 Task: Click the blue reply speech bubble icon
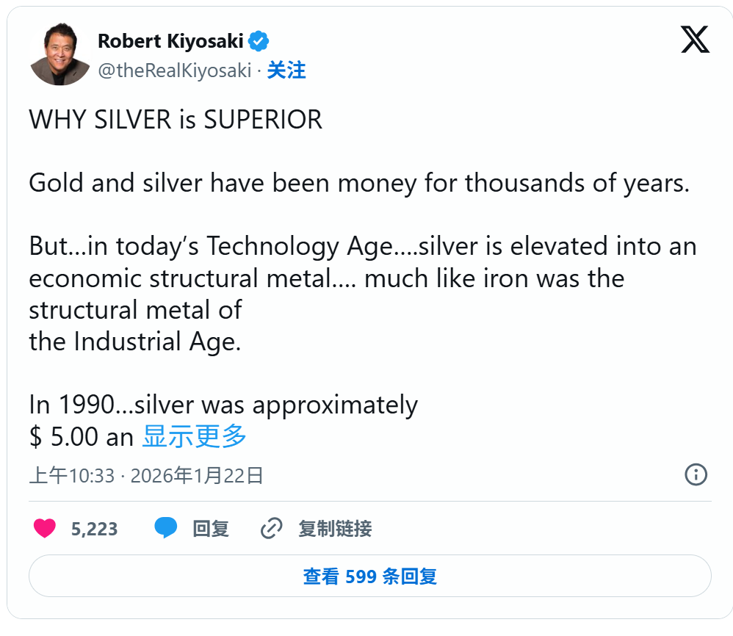tap(166, 528)
